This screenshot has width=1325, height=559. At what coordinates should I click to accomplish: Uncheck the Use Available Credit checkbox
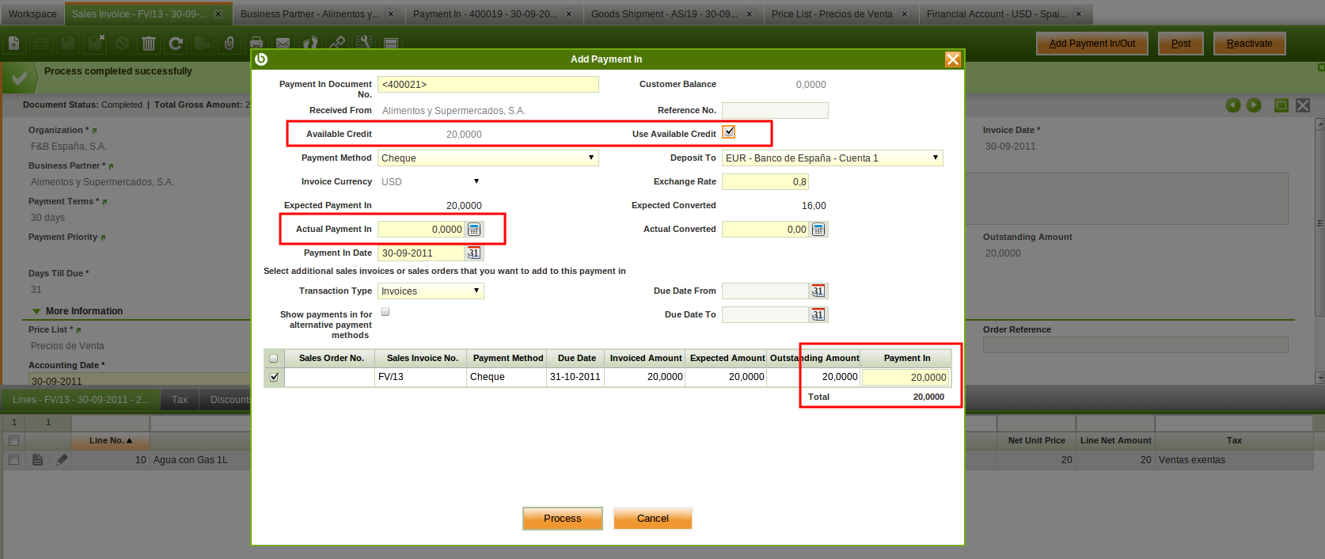coord(729,132)
